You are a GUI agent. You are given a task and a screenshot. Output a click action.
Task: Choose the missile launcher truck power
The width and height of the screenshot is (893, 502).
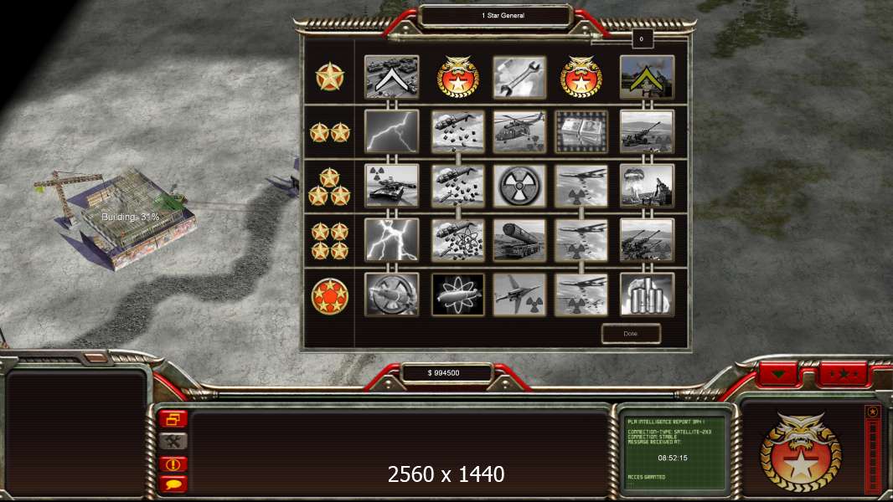[519, 240]
